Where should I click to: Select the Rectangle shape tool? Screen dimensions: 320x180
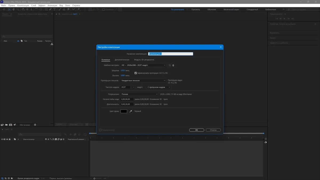point(46,9)
